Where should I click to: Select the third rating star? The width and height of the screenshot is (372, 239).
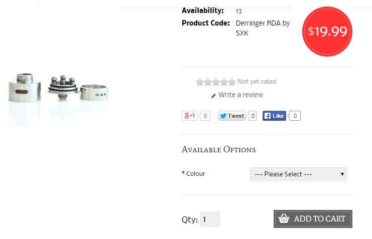click(216, 82)
